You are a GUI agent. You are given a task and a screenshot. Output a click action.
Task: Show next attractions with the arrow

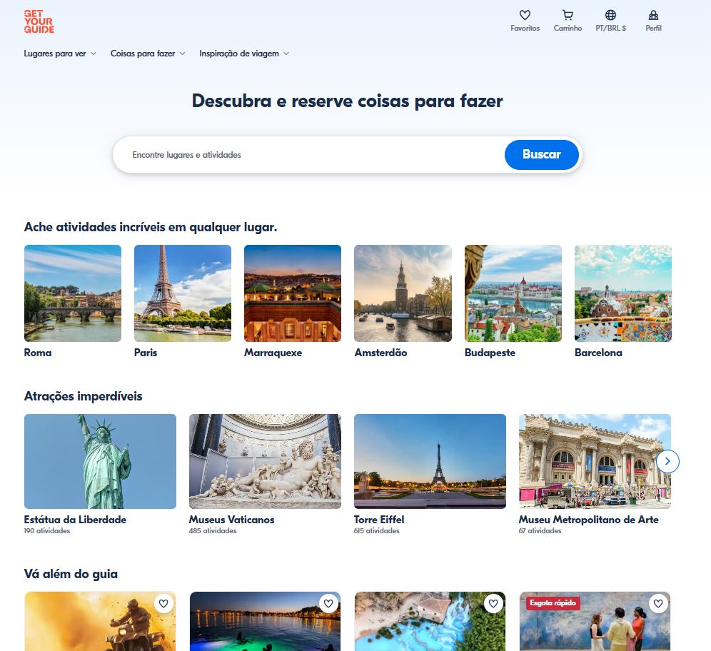(x=667, y=461)
